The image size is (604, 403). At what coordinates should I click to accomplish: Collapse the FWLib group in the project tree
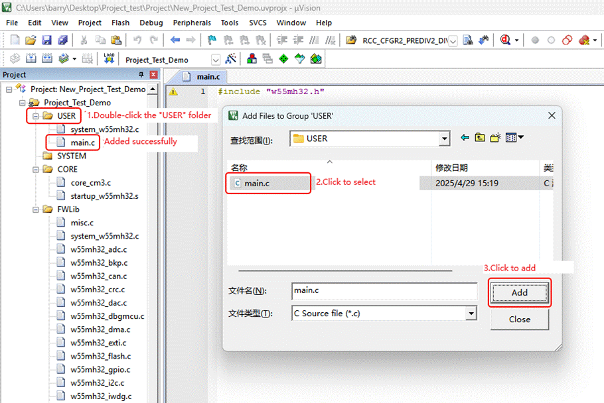pos(36,209)
